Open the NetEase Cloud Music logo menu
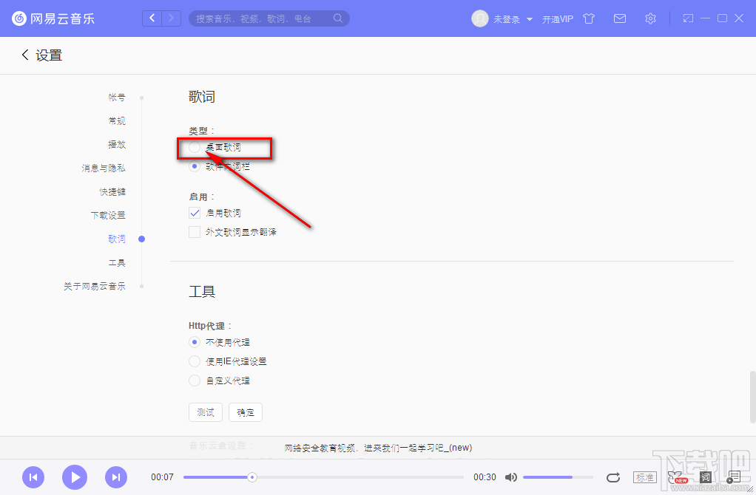The height and width of the screenshot is (495, 756). (x=18, y=18)
